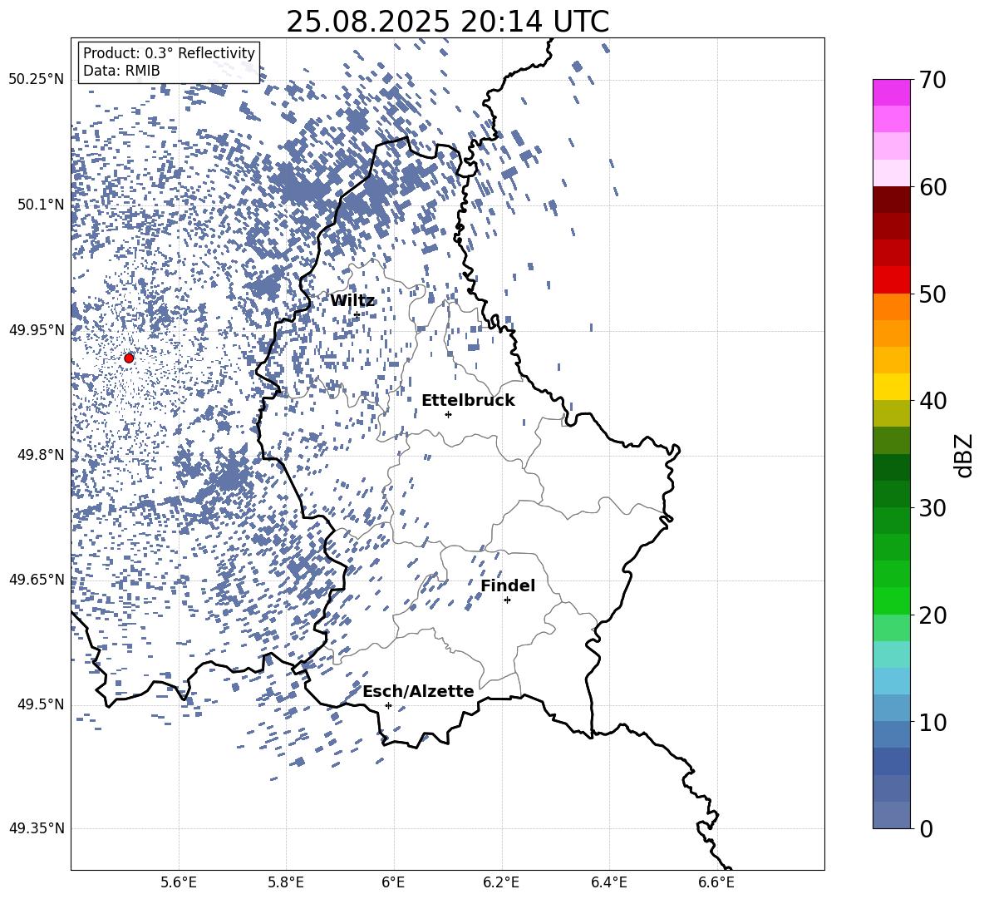Viewport: 984px width, 899px height.
Task: Click the 6°E longitude label
Action: coord(393,882)
